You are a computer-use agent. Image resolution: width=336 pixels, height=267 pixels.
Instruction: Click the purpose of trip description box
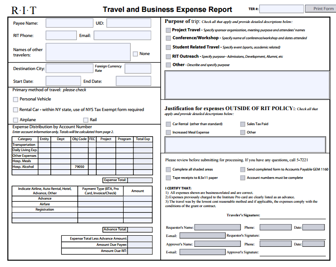pos(247,85)
